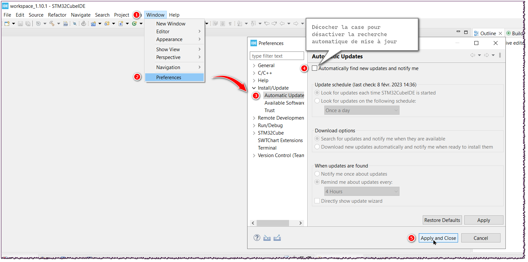This screenshot has width=528, height=262.
Task: Expand the Remote Development node
Action: point(254,118)
